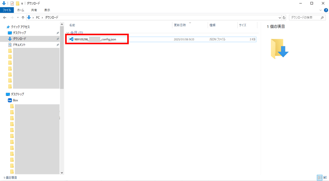This screenshot has height=181, width=329.
Task: Click the properties icon in quick access toolbar
Action: [12, 3]
